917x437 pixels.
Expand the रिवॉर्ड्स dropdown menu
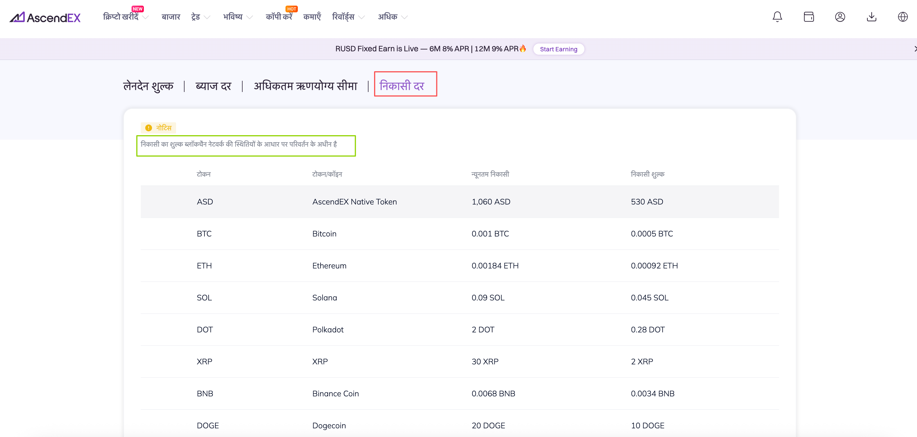[x=348, y=17]
